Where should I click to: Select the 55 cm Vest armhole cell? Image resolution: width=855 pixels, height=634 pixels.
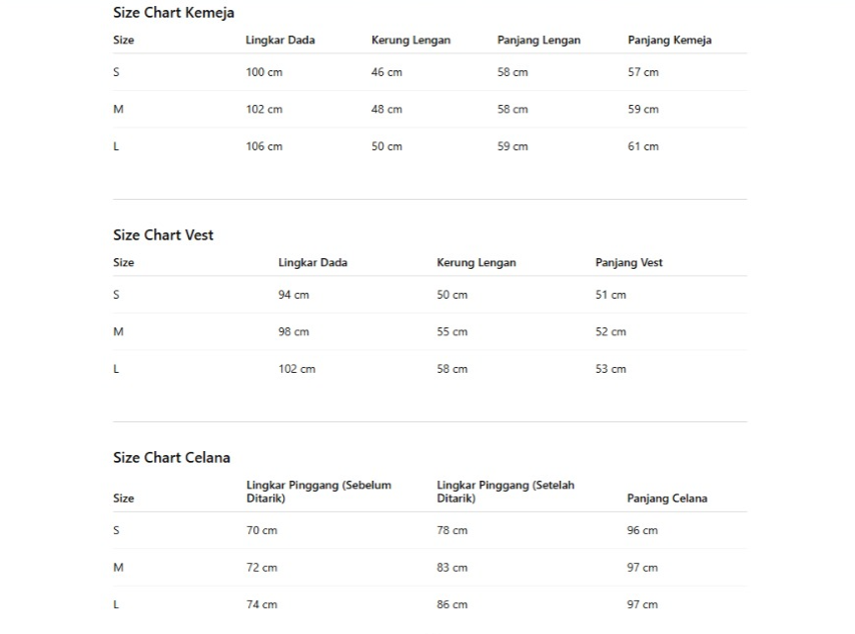tap(452, 332)
